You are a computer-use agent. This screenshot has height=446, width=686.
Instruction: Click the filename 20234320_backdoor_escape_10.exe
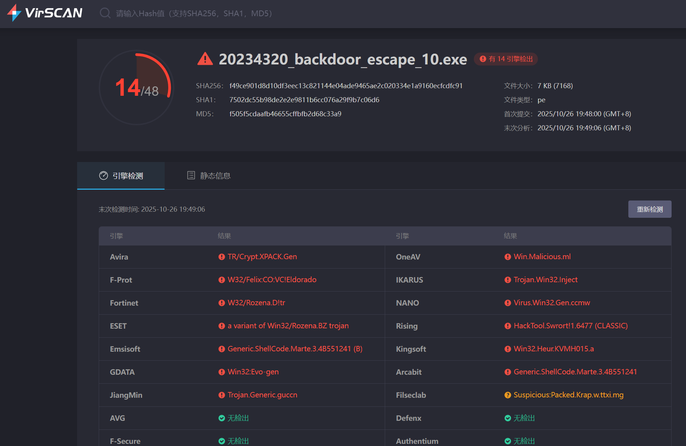click(343, 59)
